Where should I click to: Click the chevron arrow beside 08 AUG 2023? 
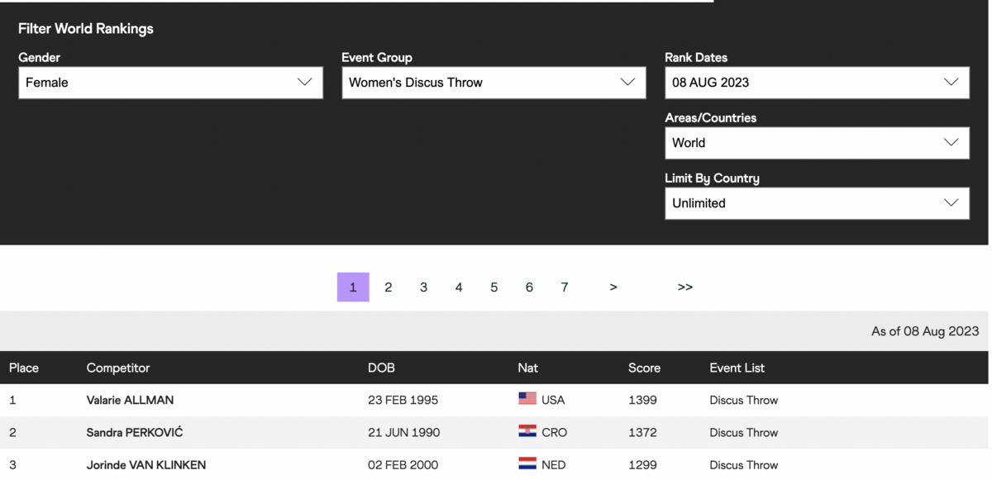[x=951, y=83]
